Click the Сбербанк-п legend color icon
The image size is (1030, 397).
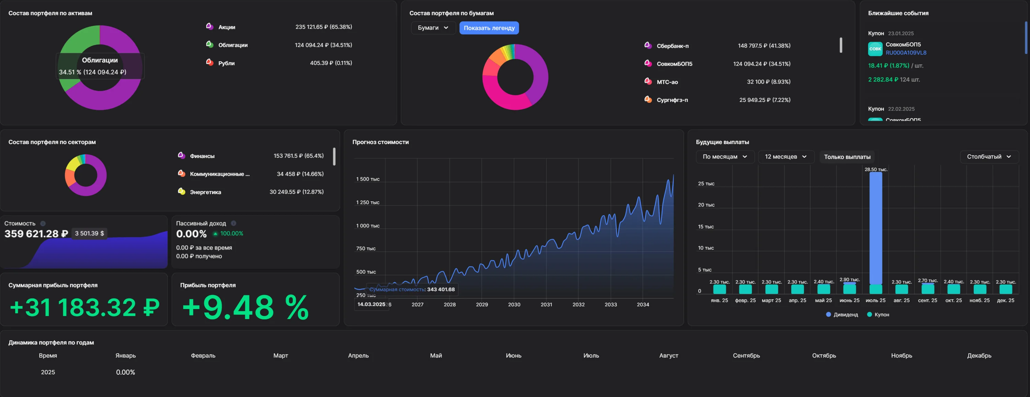tap(648, 45)
